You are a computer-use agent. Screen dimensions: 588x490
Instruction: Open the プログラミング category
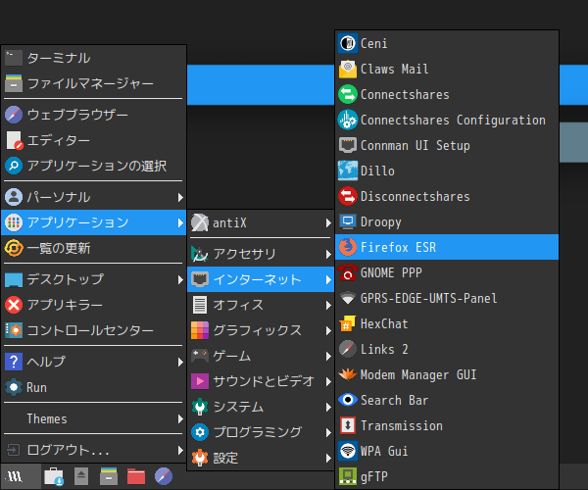point(261,432)
